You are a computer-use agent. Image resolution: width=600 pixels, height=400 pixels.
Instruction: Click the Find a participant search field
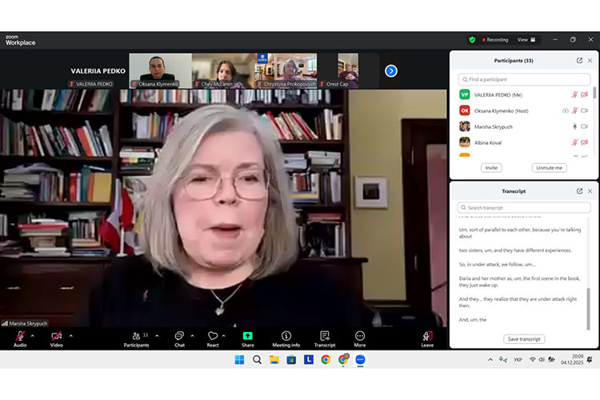click(x=524, y=79)
